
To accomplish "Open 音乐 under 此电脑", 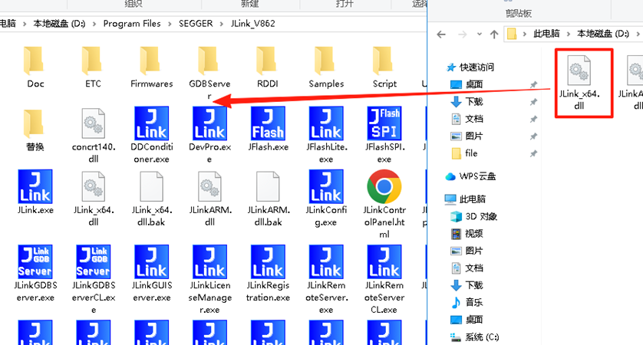I will point(474,302).
